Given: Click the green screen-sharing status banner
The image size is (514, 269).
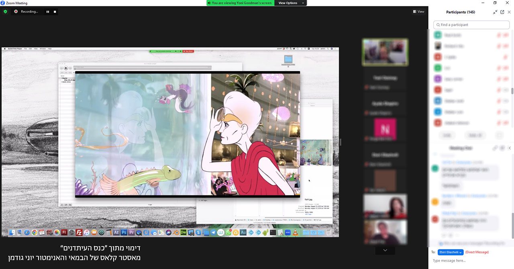Looking at the screenshot, I should (x=241, y=3).
